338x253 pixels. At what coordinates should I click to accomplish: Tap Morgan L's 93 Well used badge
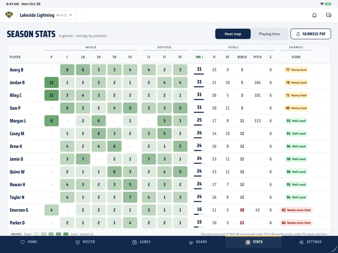(x=296, y=121)
